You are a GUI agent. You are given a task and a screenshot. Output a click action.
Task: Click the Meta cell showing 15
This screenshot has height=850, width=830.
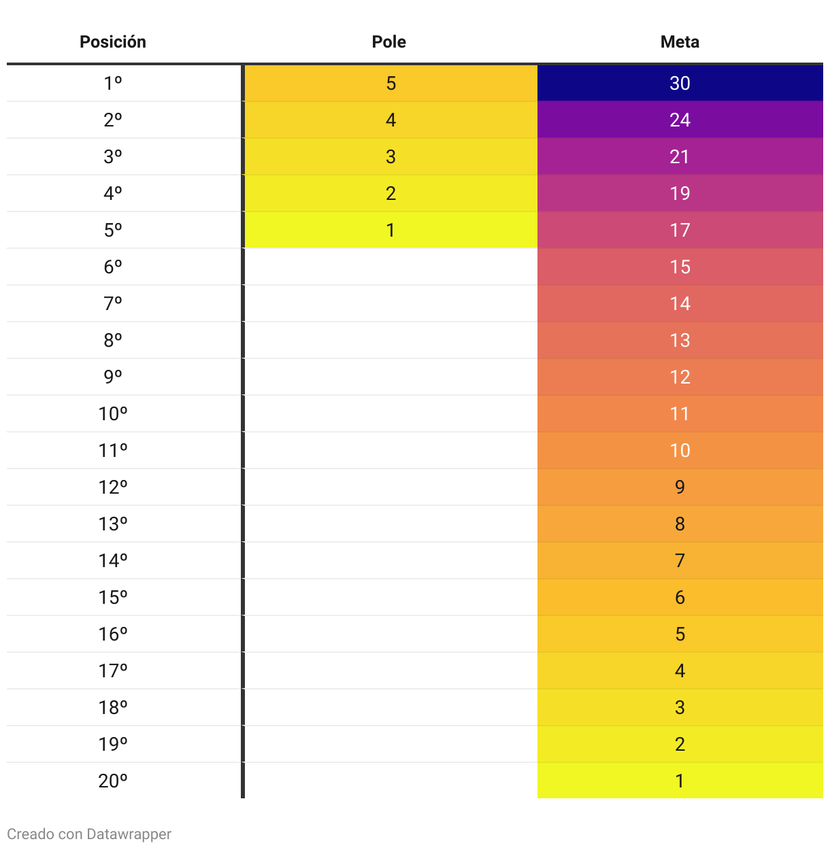680,267
